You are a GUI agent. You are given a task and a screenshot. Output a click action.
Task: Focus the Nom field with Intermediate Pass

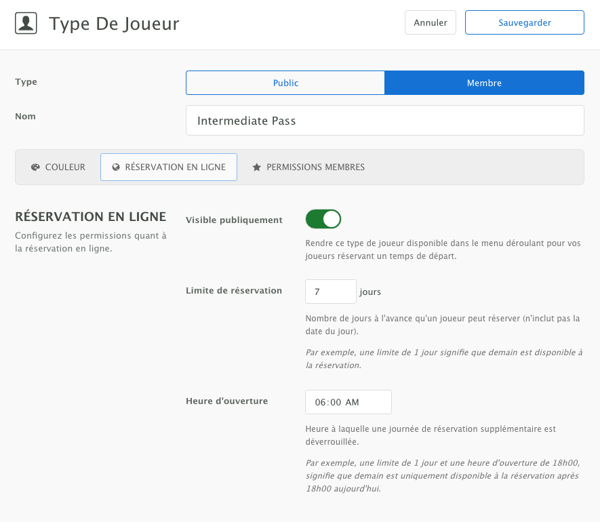[x=384, y=121]
